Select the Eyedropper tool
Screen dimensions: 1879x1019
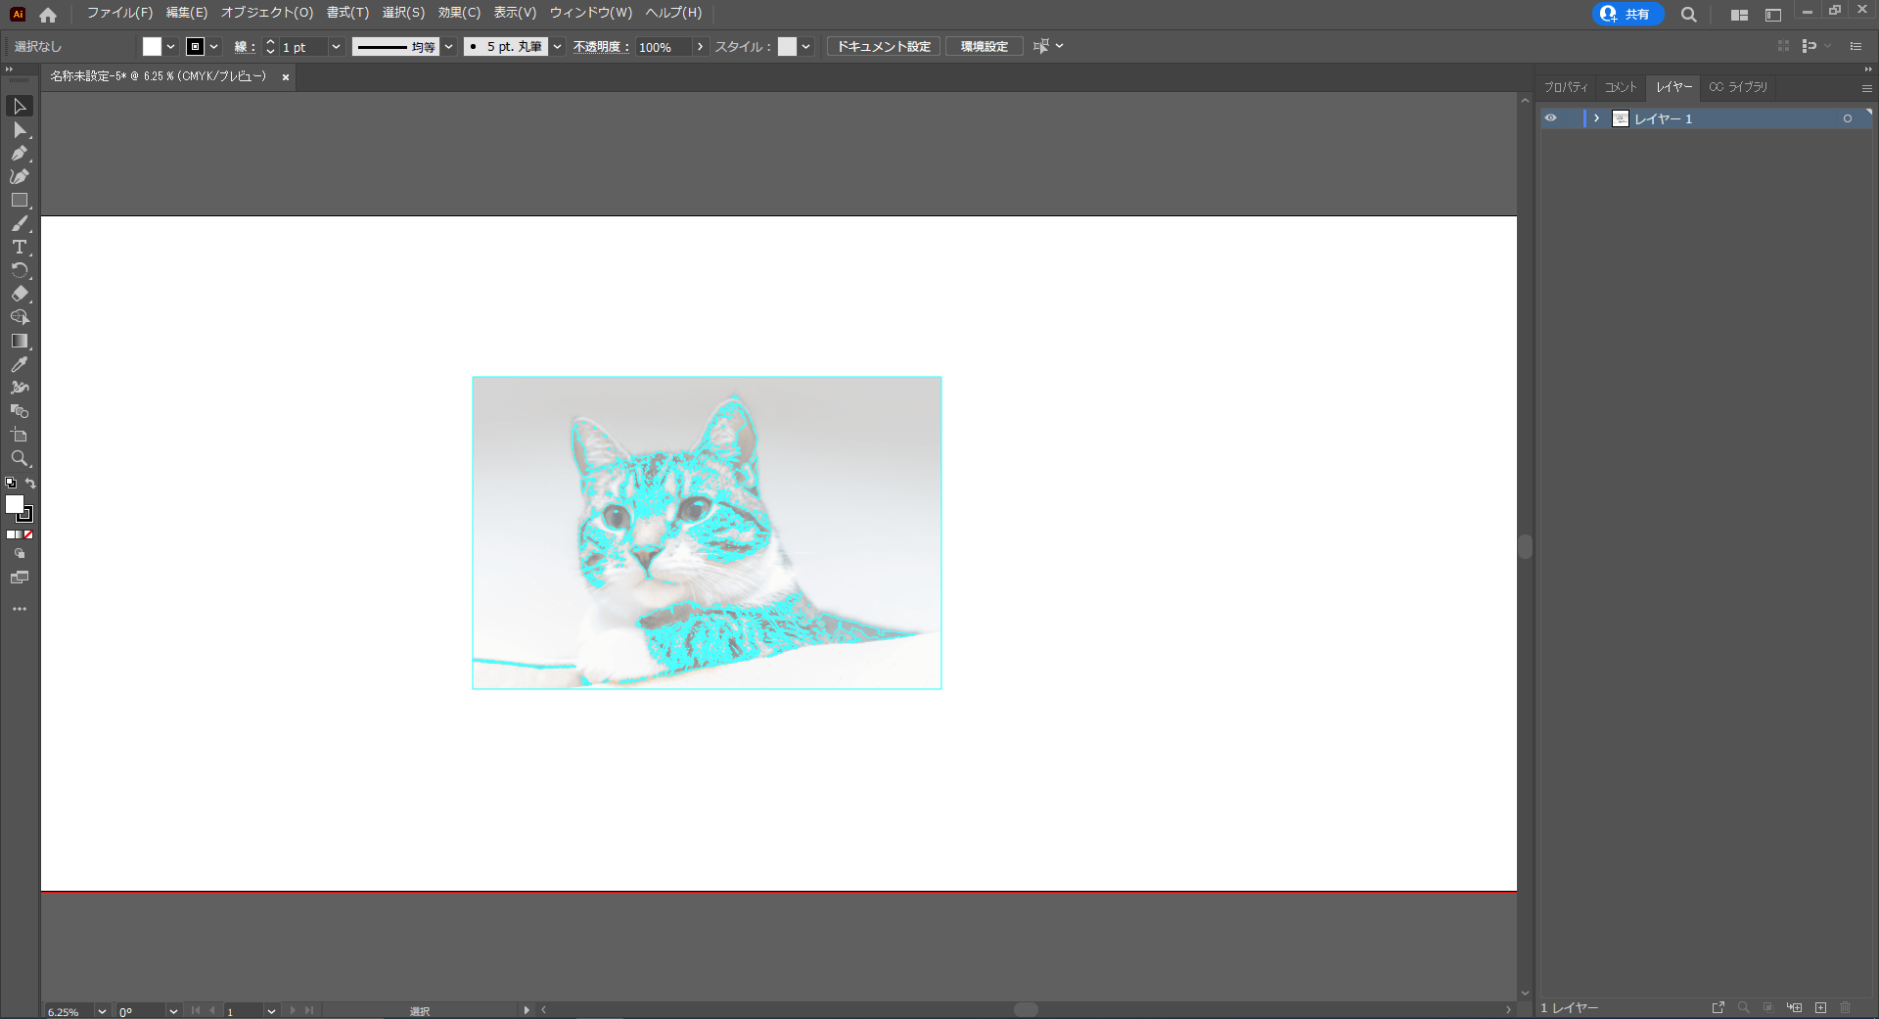click(19, 364)
